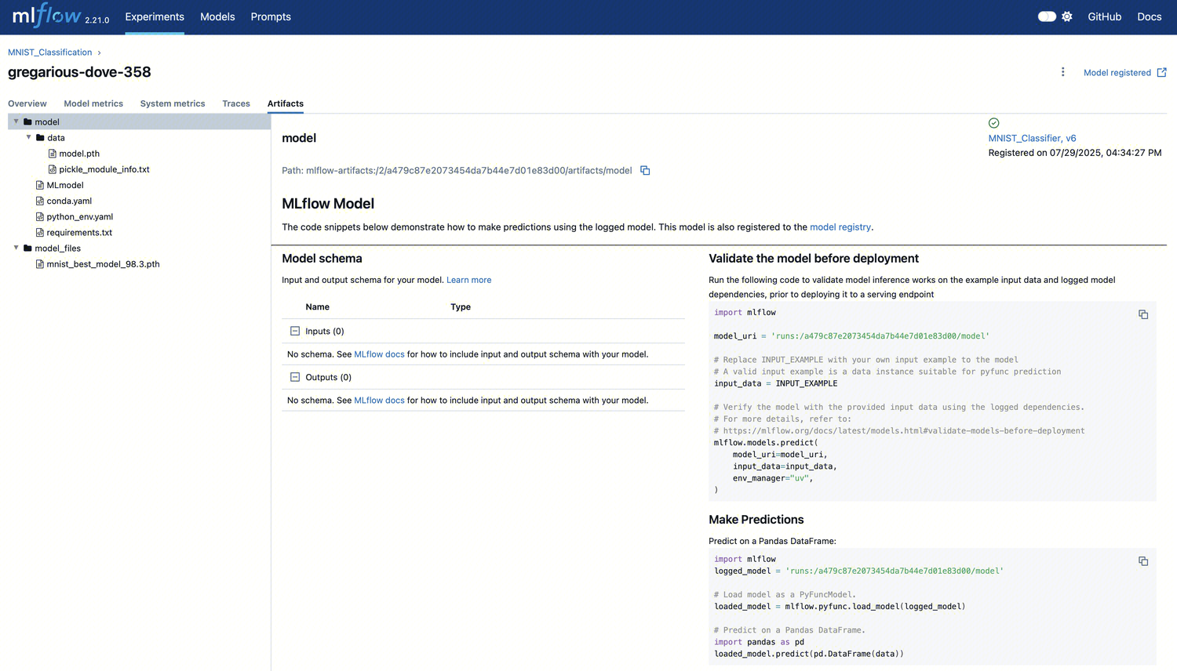The image size is (1177, 671).
Task: Click the MLflow logo
Action: pos(47,15)
